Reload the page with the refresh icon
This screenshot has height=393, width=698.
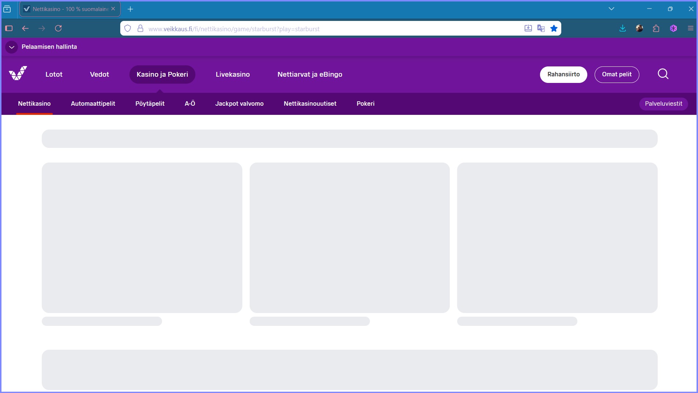[58, 29]
